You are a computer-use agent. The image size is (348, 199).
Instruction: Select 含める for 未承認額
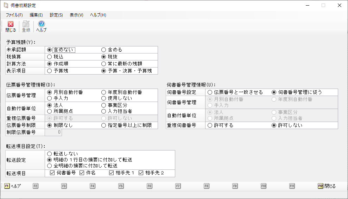(104, 50)
